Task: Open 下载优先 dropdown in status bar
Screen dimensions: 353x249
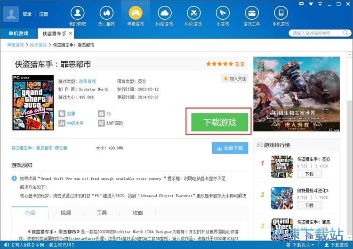Action: point(300,245)
